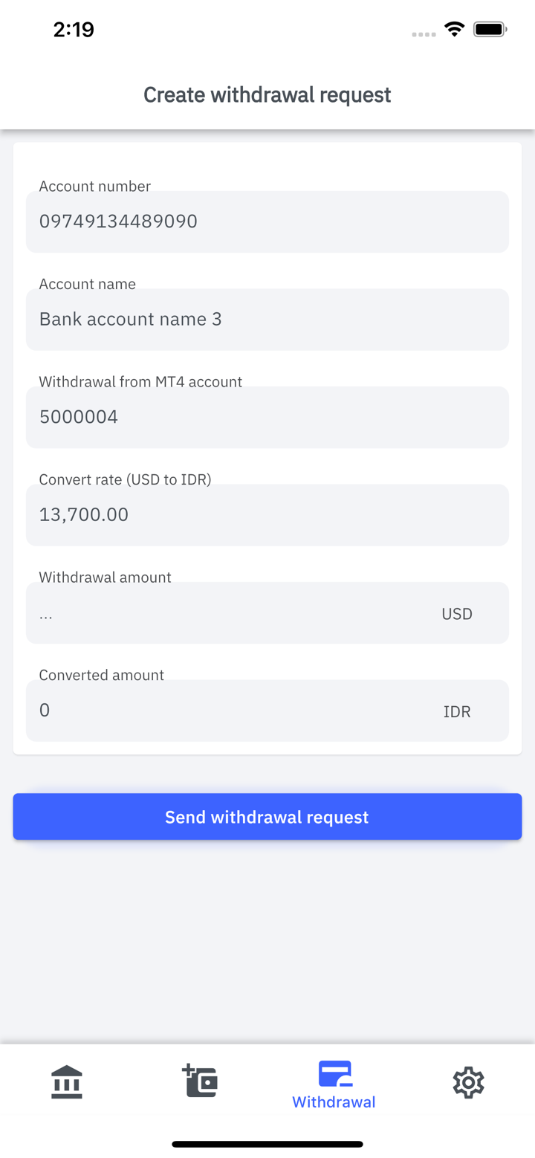Select the Account name field

[267, 320]
